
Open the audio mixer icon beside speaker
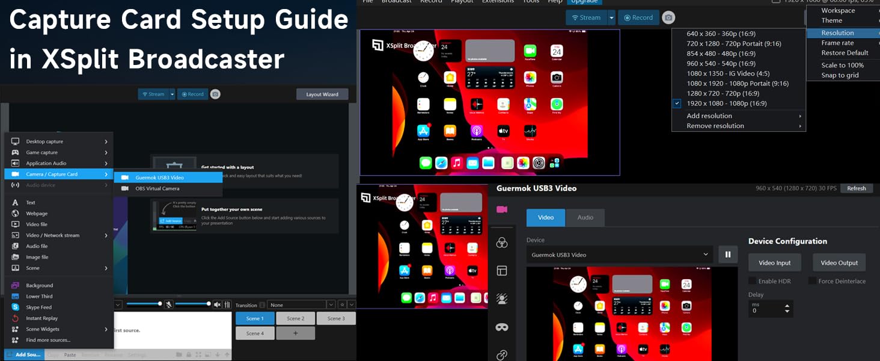(x=227, y=304)
